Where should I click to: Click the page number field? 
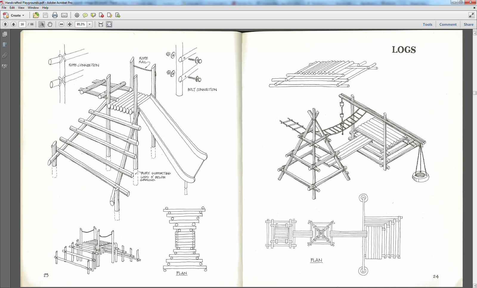point(22,24)
